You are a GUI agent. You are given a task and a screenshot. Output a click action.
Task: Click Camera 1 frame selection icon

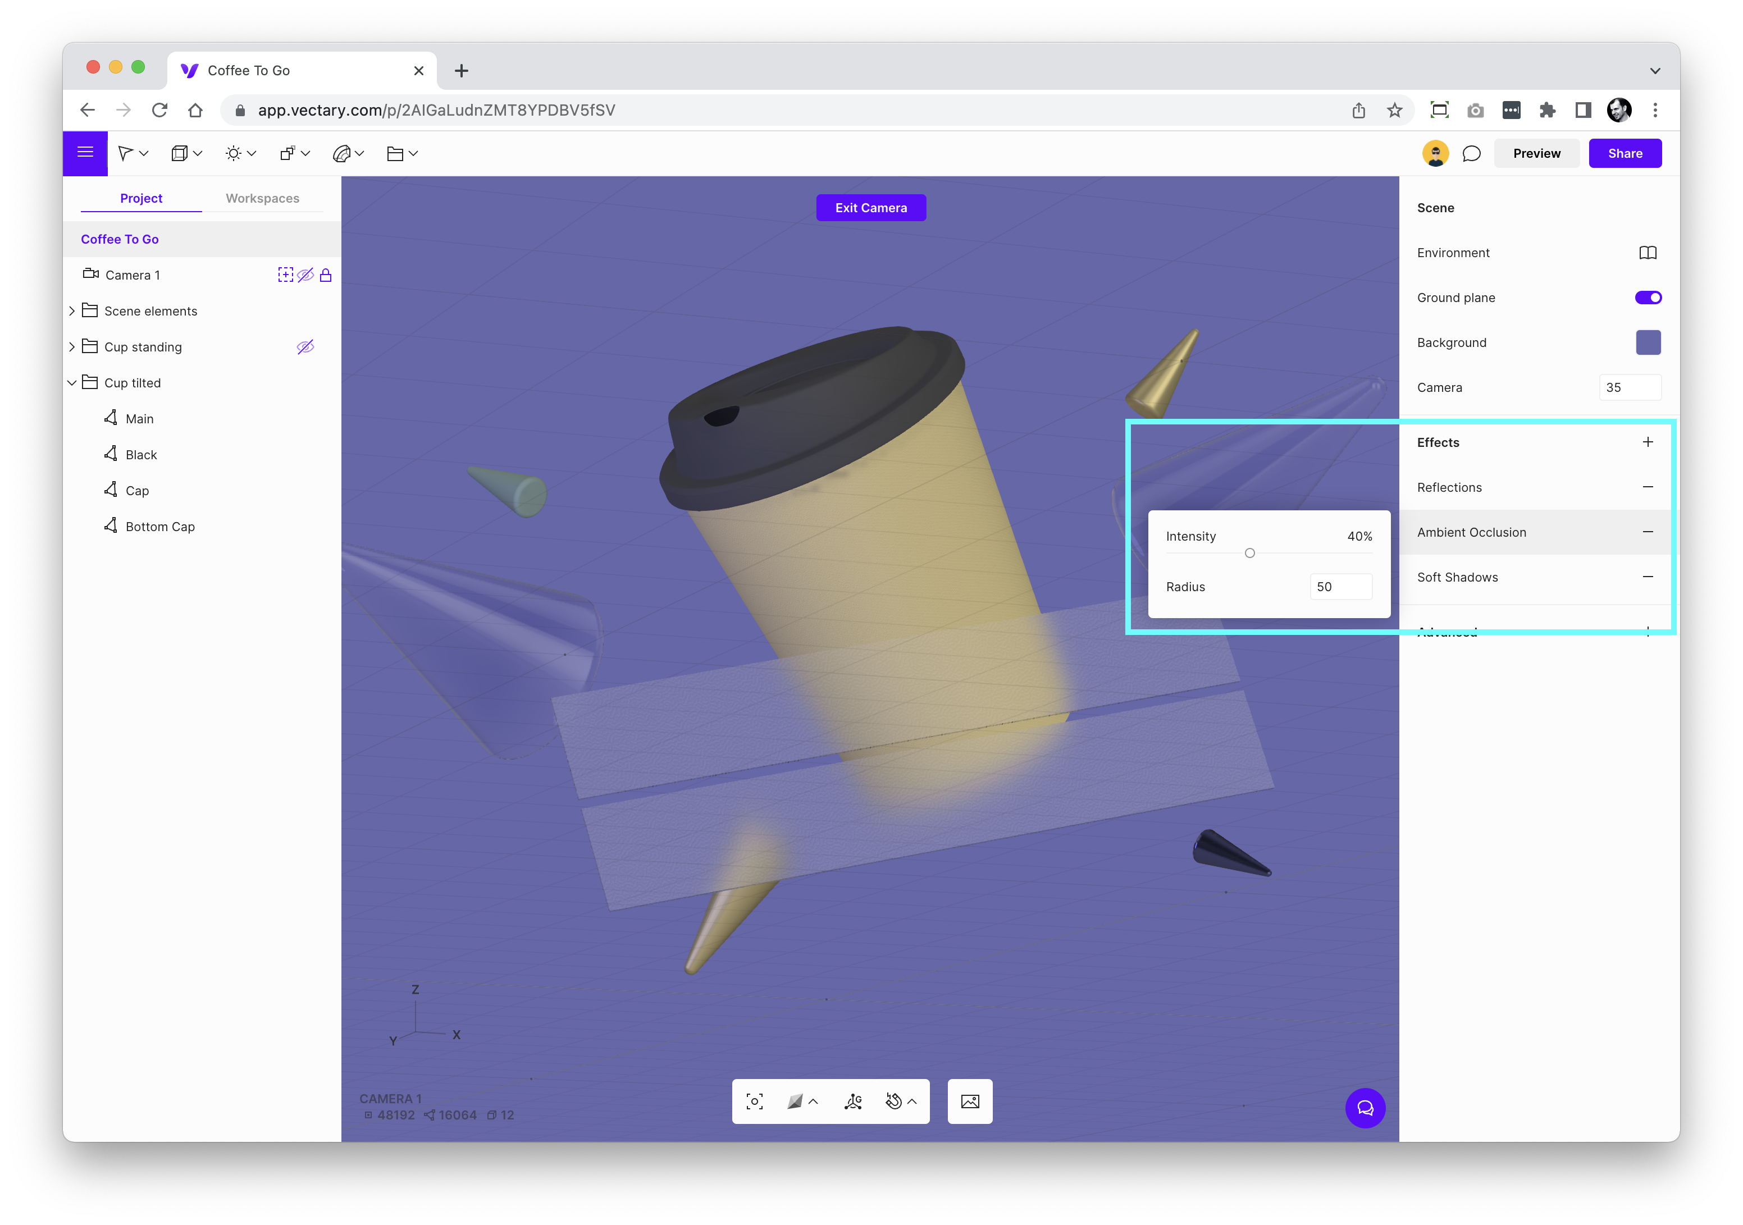tap(285, 275)
